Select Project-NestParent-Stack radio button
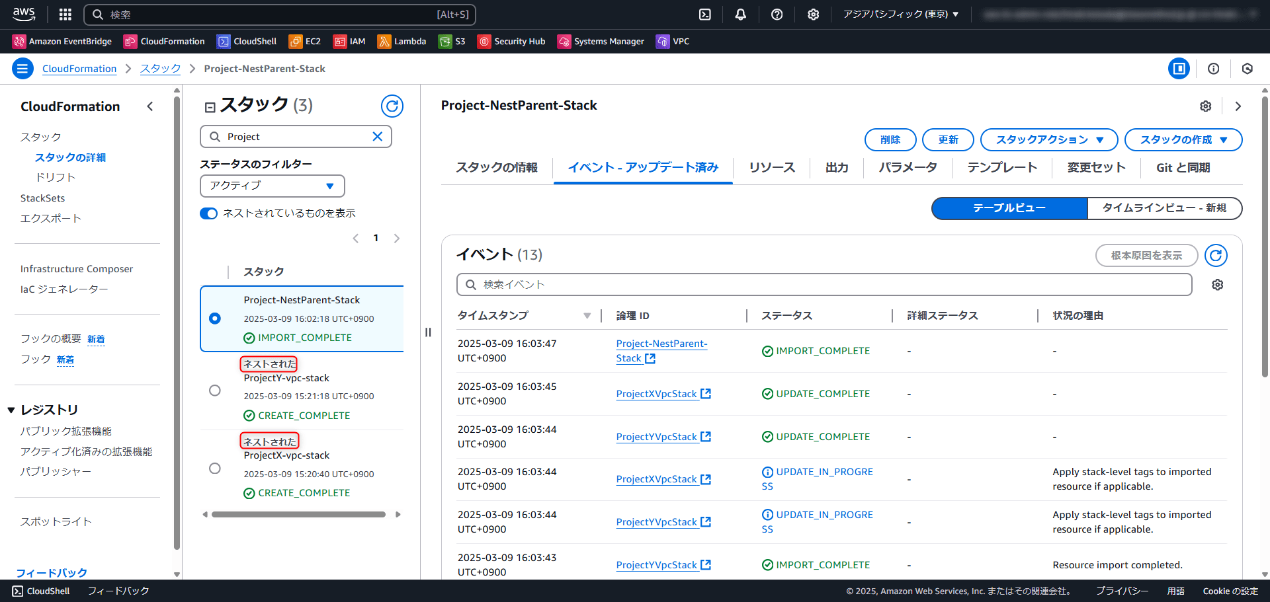The height and width of the screenshot is (602, 1270). 215,319
